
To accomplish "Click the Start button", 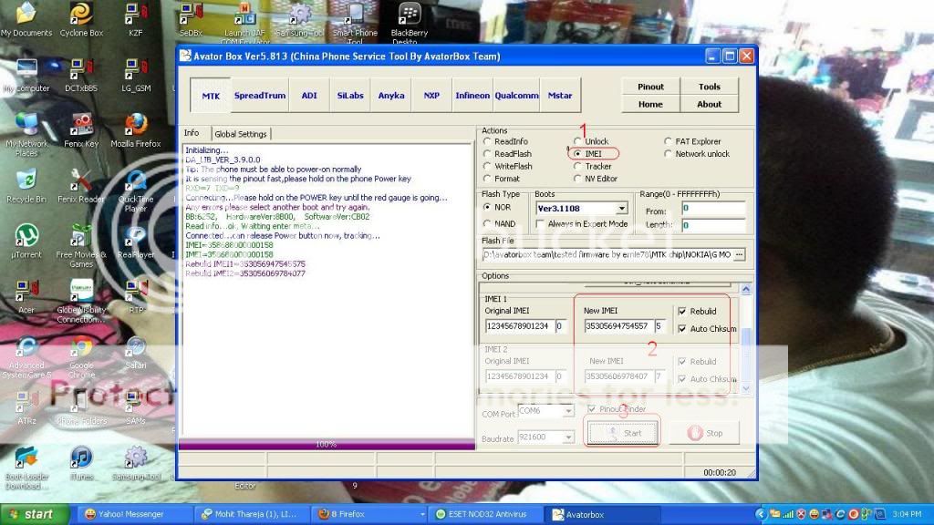I will [624, 432].
